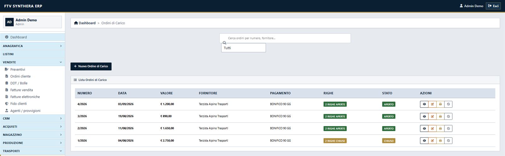Click 2 RIGHE CHIUSE badge
The width and height of the screenshot is (505, 156).
click(x=335, y=141)
